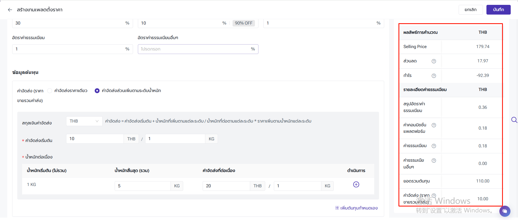Image resolution: width=518 pixels, height=220 pixels.
Task: Click help icon beside ค่าคอมมิชชั่นแพลตฟอร์ม
Action: [434, 125]
